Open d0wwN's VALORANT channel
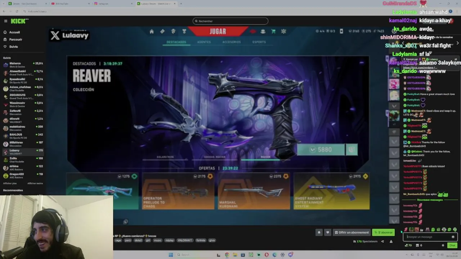 23,120
